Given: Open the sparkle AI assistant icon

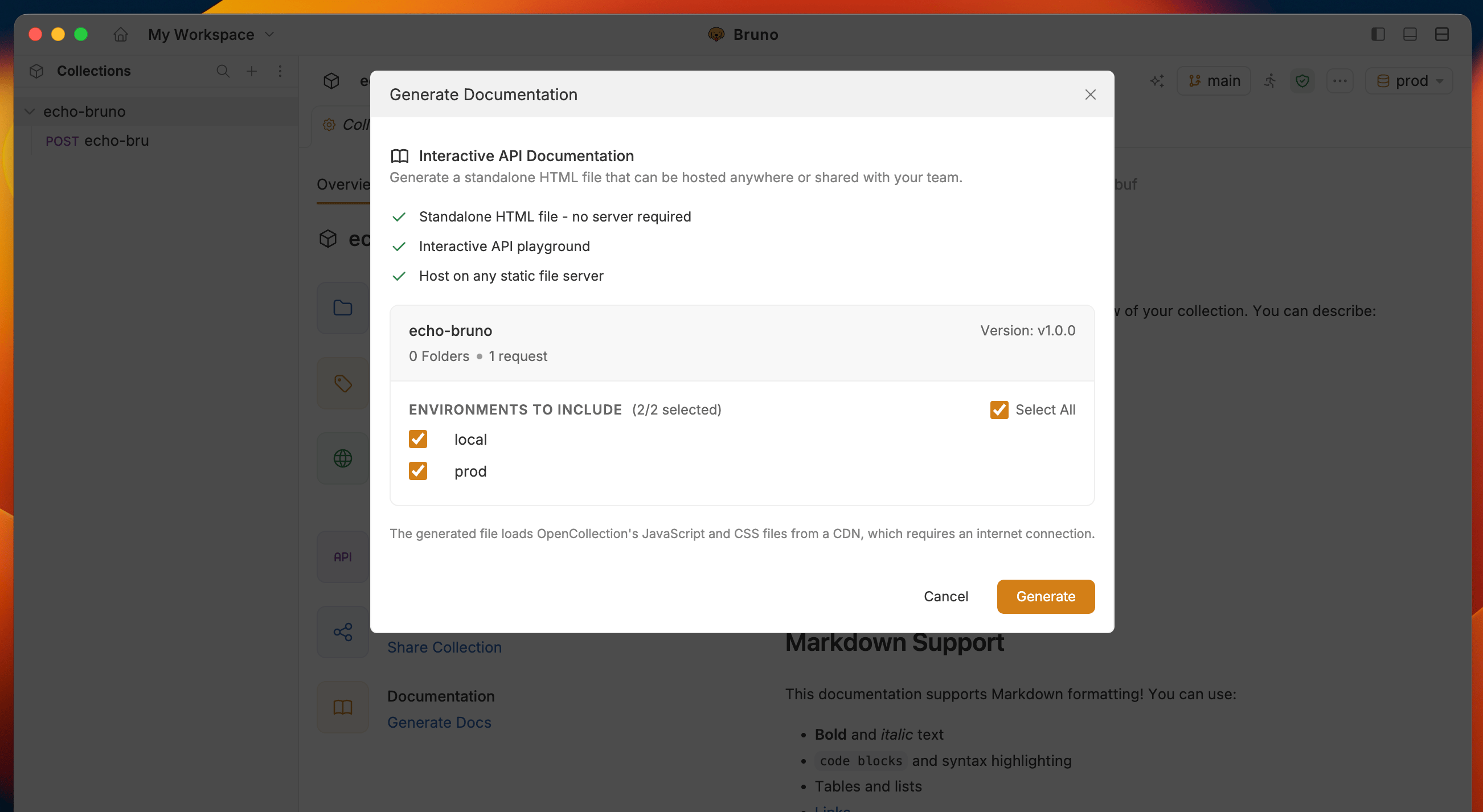Looking at the screenshot, I should tap(1157, 80).
